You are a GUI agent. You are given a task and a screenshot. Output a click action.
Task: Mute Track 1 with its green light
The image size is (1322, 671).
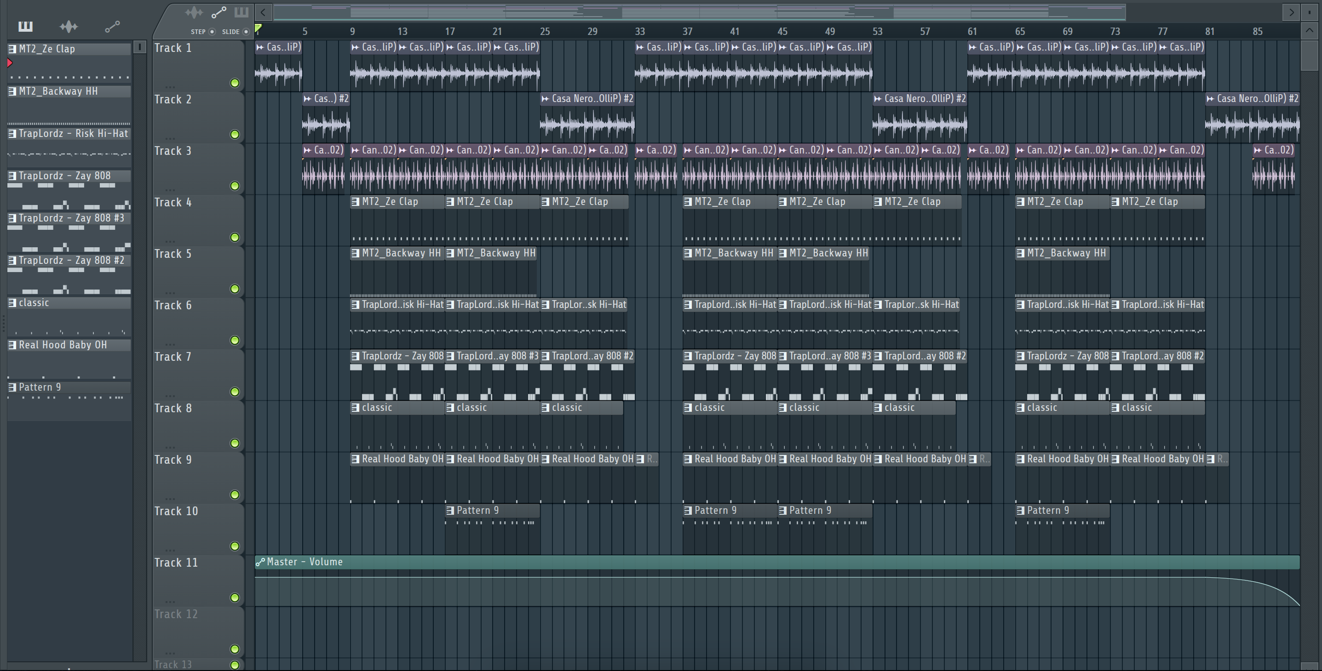pos(235,83)
